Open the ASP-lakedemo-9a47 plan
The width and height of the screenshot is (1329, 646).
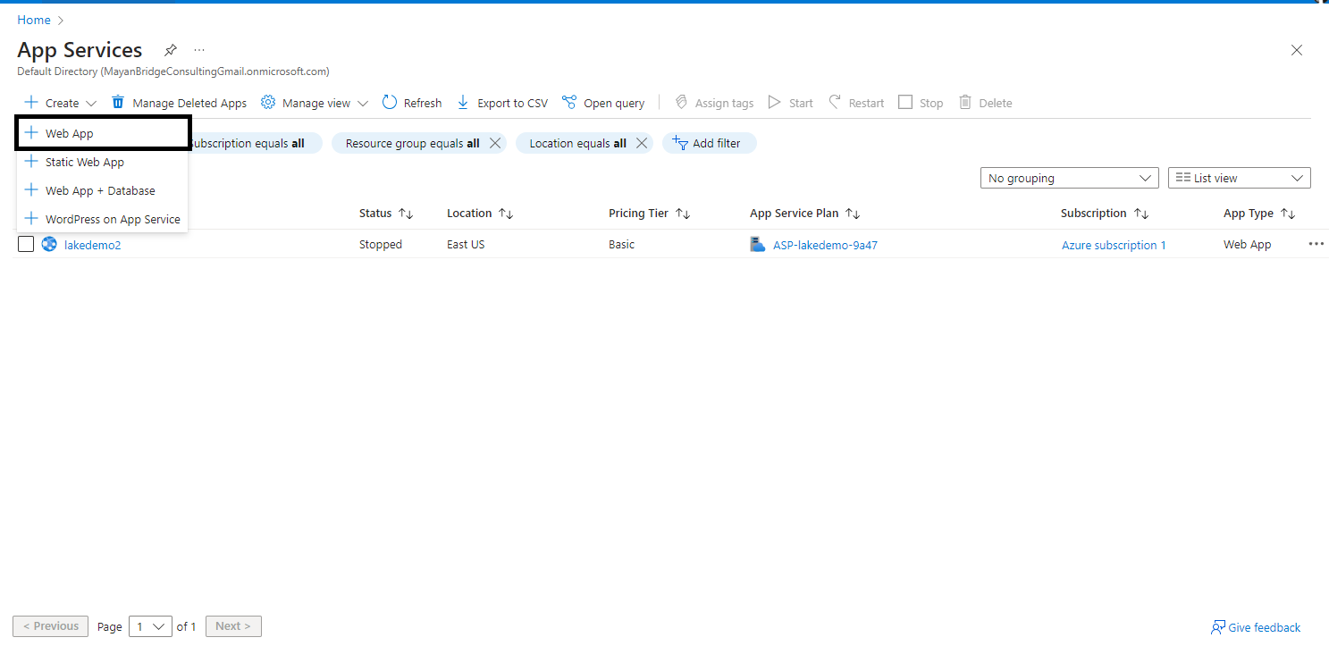pos(825,245)
